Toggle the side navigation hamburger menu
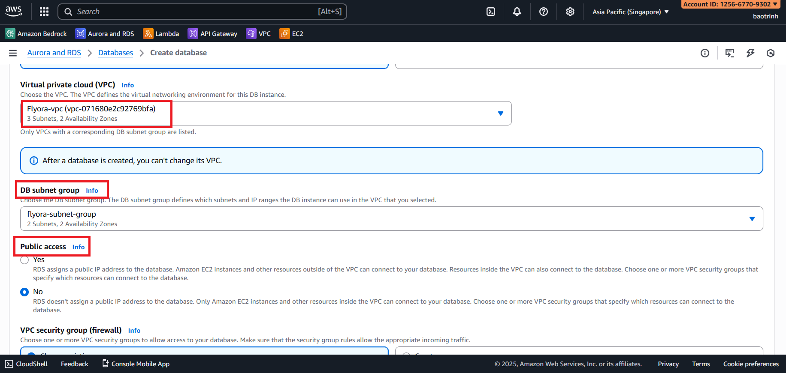786x373 pixels. click(13, 53)
